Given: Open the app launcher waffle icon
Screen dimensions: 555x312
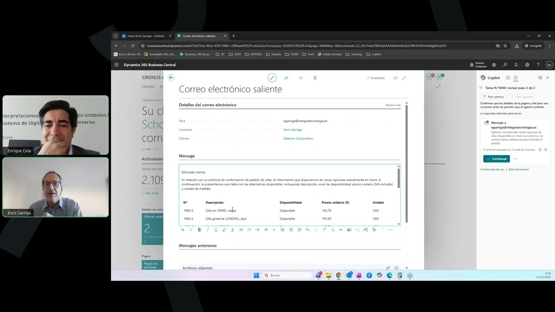Looking at the screenshot, I should coord(116,65).
